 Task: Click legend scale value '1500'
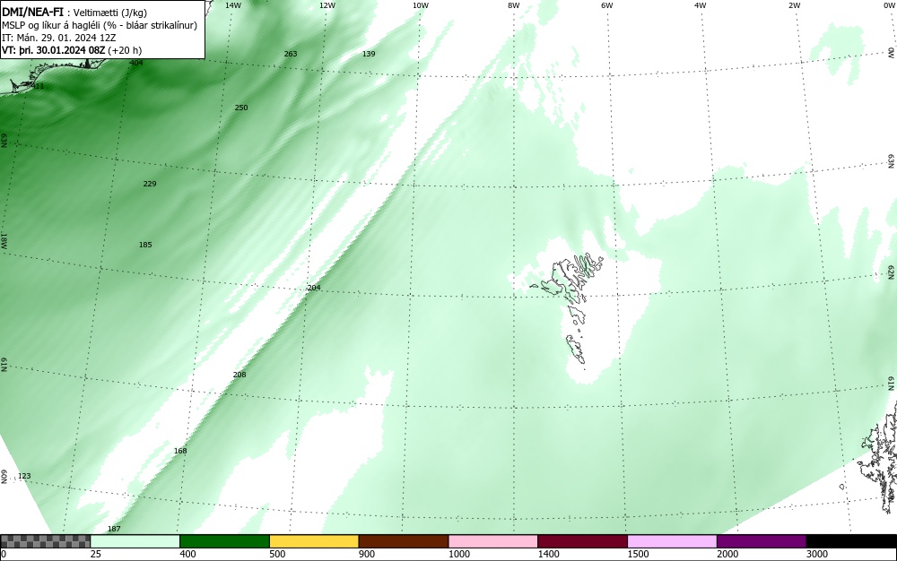click(x=638, y=554)
